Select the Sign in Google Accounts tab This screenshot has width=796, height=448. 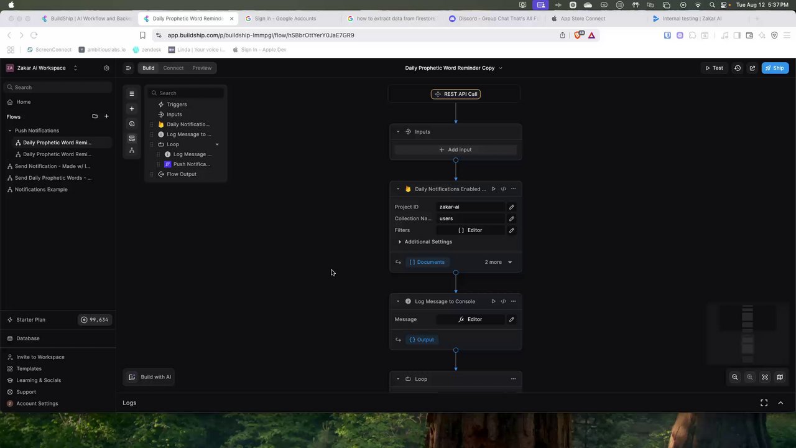[285, 19]
